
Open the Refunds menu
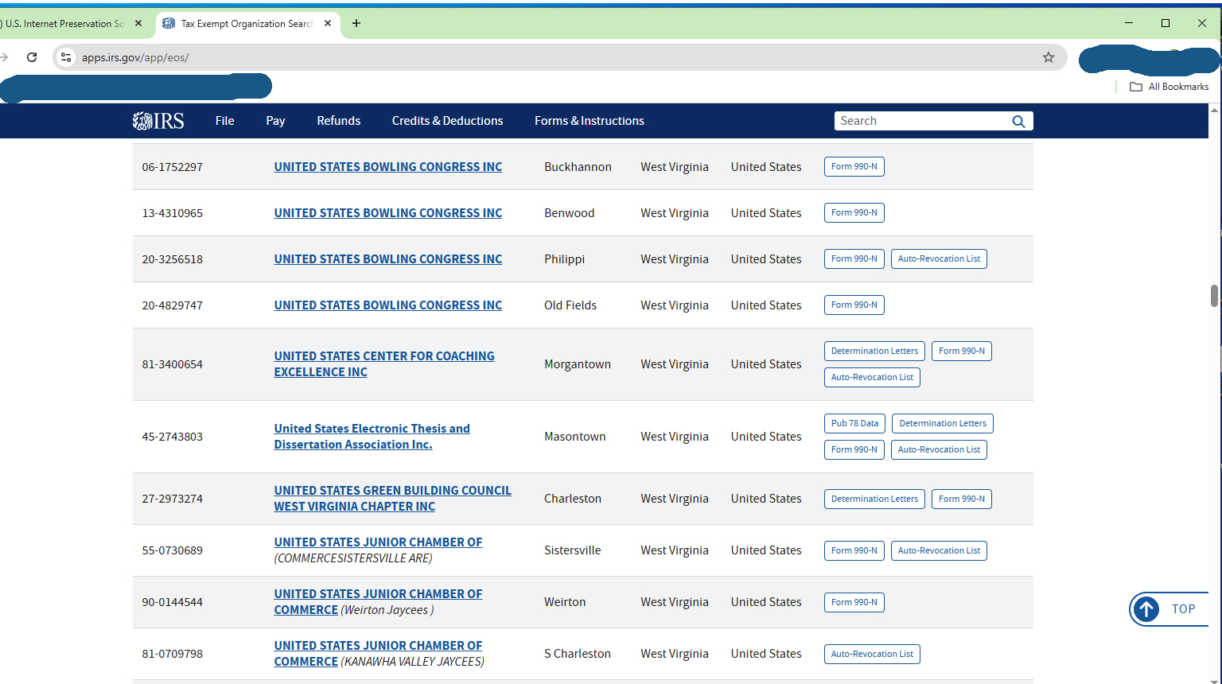pyautogui.click(x=339, y=121)
